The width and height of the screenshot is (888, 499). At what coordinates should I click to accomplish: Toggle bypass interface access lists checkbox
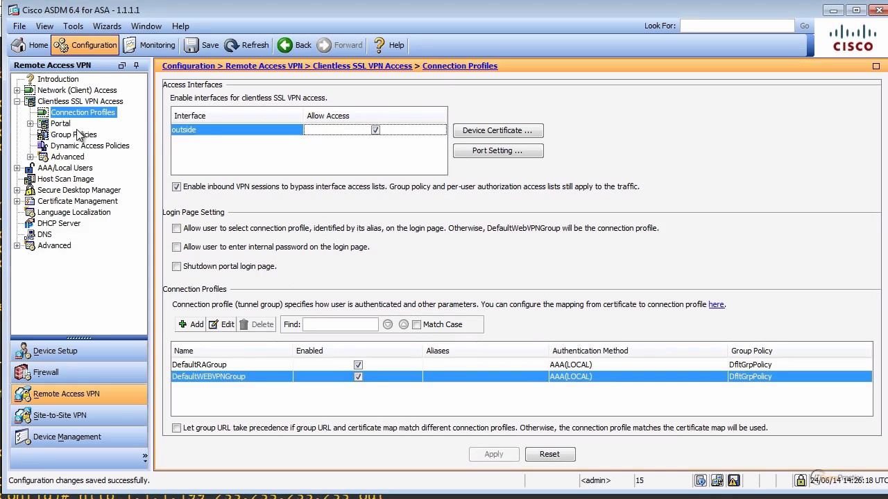click(176, 186)
